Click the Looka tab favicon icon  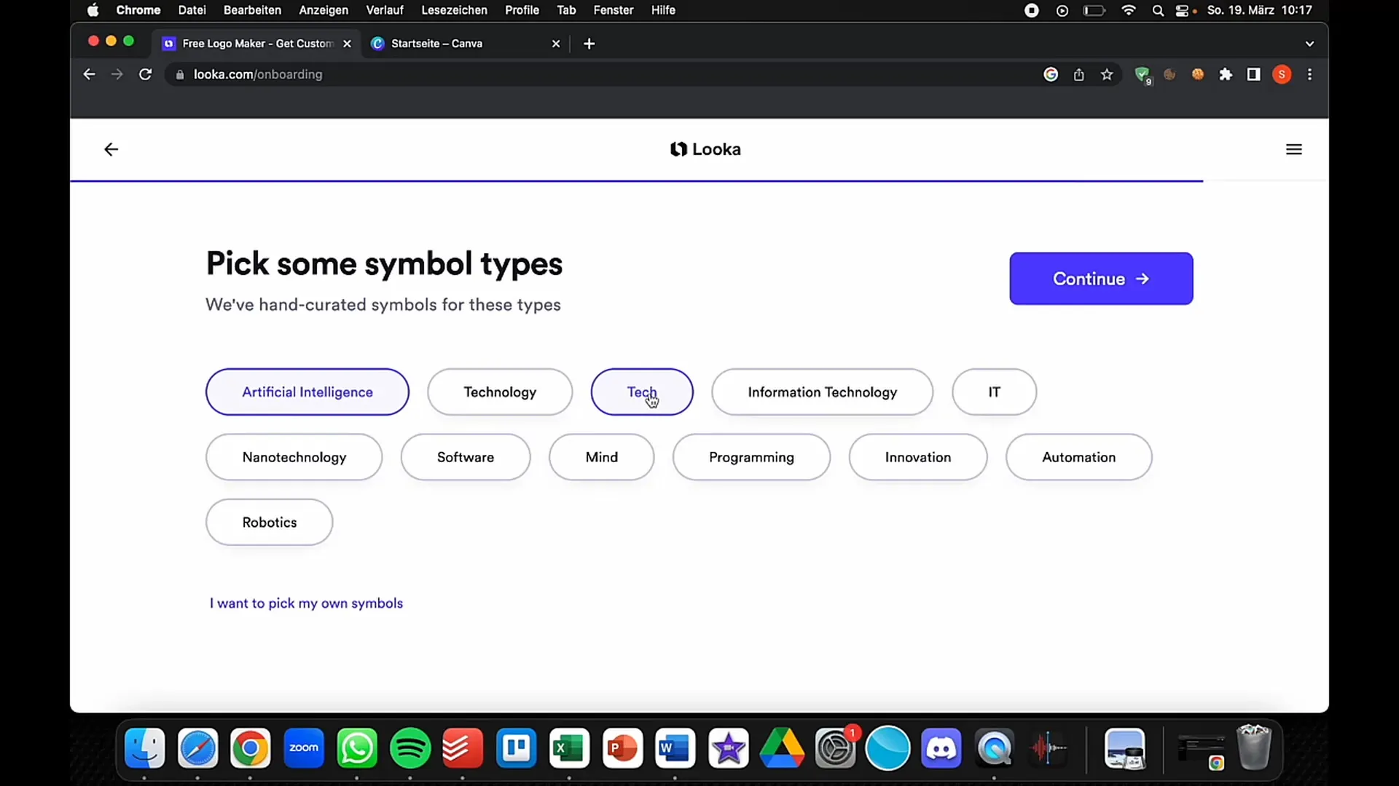coord(168,43)
